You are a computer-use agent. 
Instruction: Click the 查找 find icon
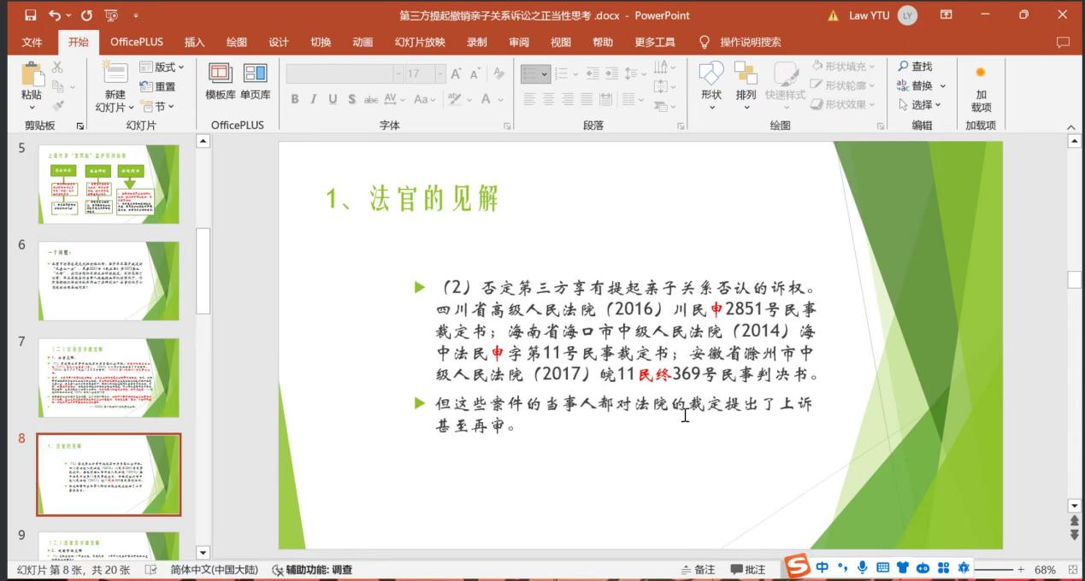[x=915, y=67]
